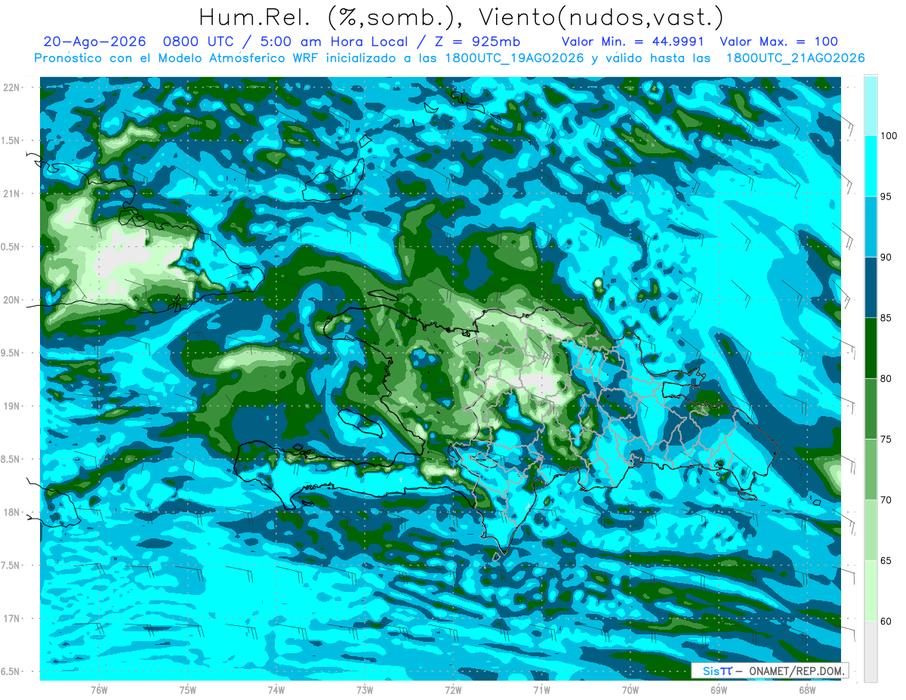This screenshot has height=700, width=906.
Task: Click the chart title 'Hum.Rel. (%,somb.), Viento(nudos,vast.)'
Action: pos(461,17)
